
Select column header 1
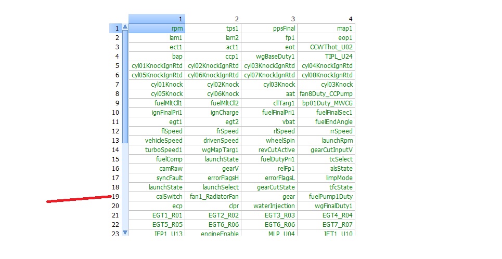(x=157, y=19)
